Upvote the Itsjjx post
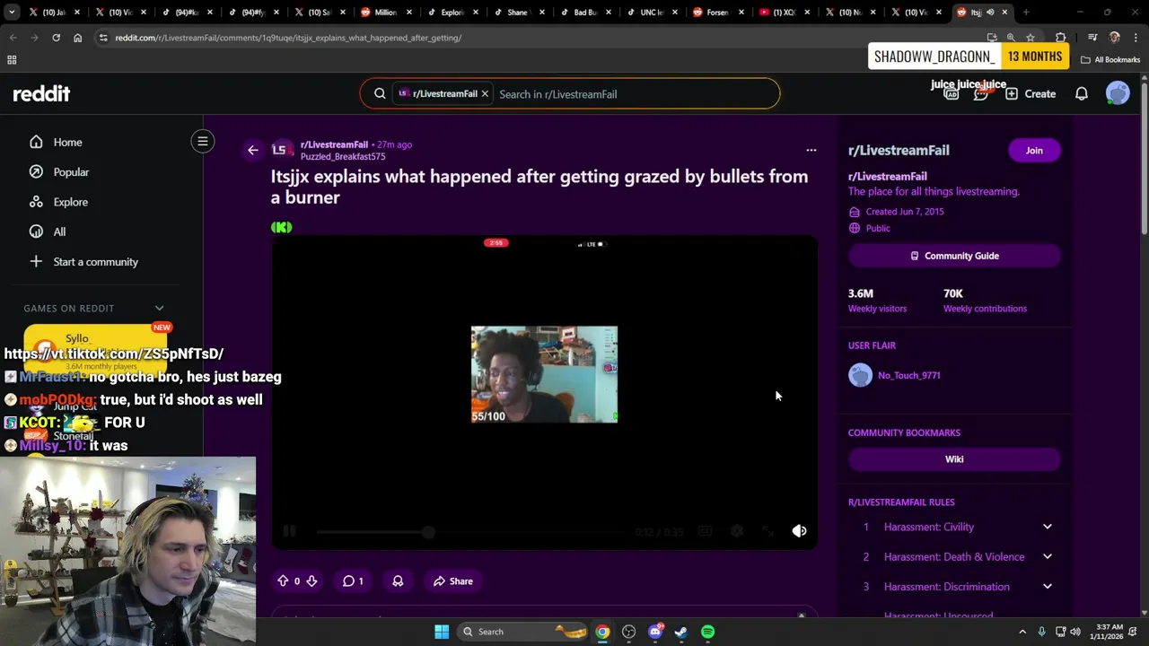Viewport: 1149px width, 646px height. pyautogui.click(x=283, y=581)
